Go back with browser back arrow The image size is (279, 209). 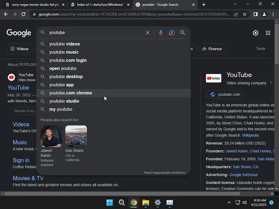(6, 14)
